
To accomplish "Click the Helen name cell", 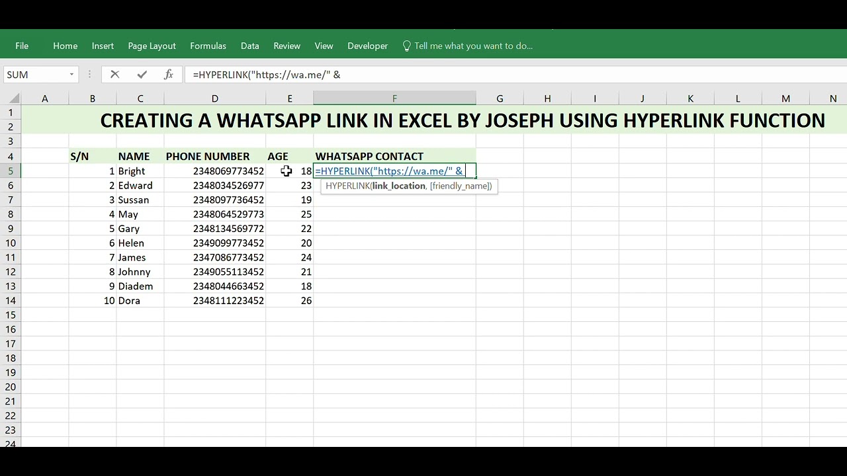I will [140, 243].
